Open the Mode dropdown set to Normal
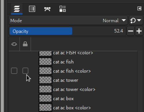Screen dimensions: 144x112 [68, 20]
